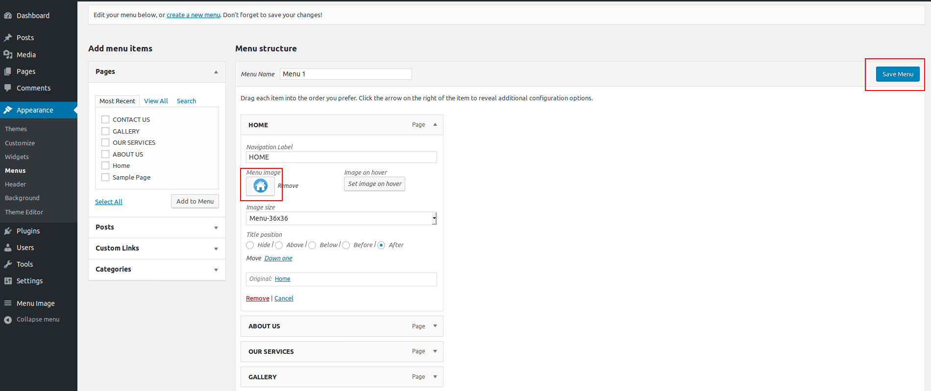
Task: Click the Tools wrench icon
Action: 8,264
